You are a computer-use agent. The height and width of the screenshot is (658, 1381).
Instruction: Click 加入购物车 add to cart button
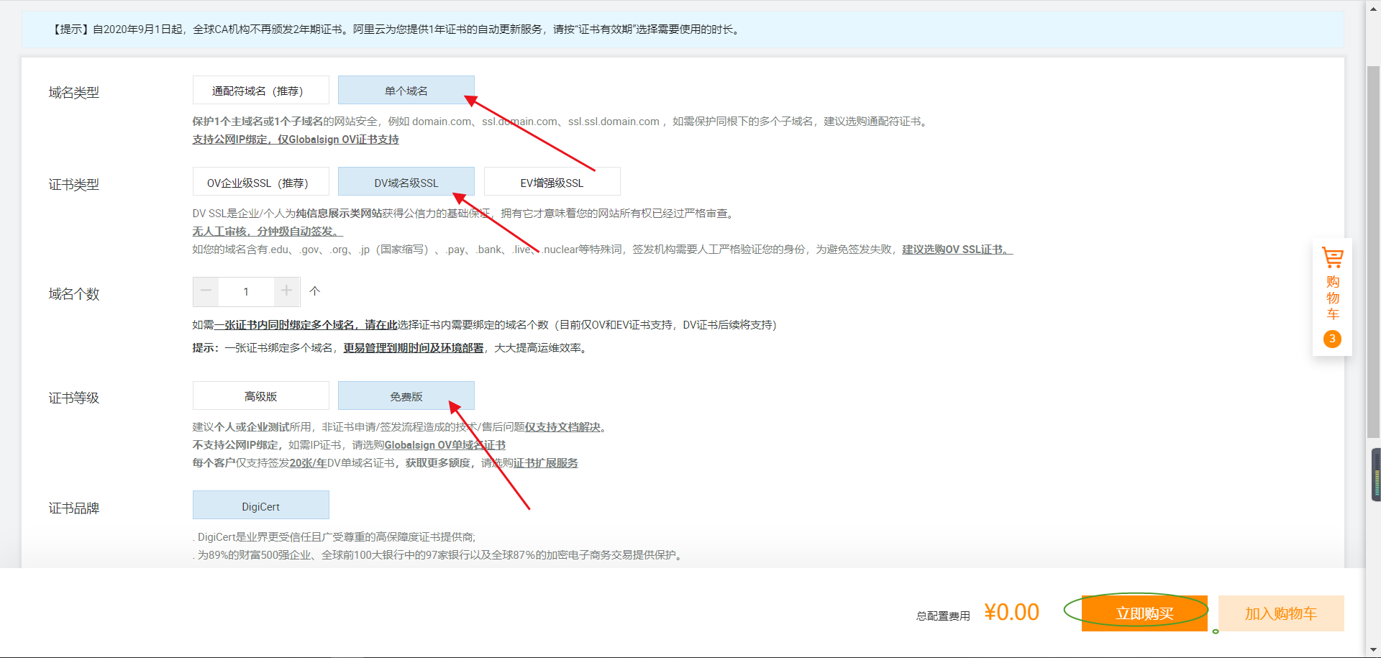coord(1280,613)
